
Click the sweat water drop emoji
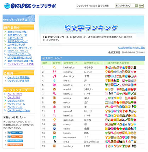54,81
